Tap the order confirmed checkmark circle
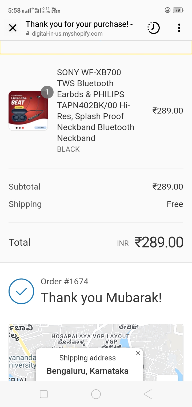This screenshot has height=407, width=192. pos(21,291)
